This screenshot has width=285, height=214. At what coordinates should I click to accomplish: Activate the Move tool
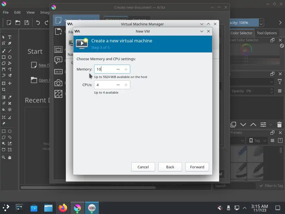click(x=10, y=83)
